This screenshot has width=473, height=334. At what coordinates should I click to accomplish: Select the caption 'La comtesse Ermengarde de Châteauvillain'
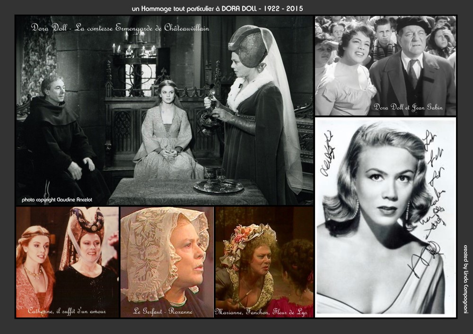[x=141, y=28]
